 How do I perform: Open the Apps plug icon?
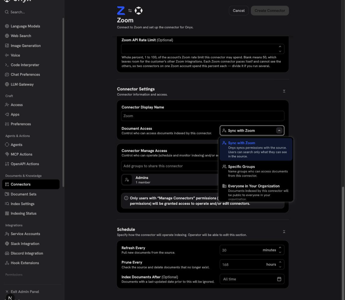(x=7, y=114)
